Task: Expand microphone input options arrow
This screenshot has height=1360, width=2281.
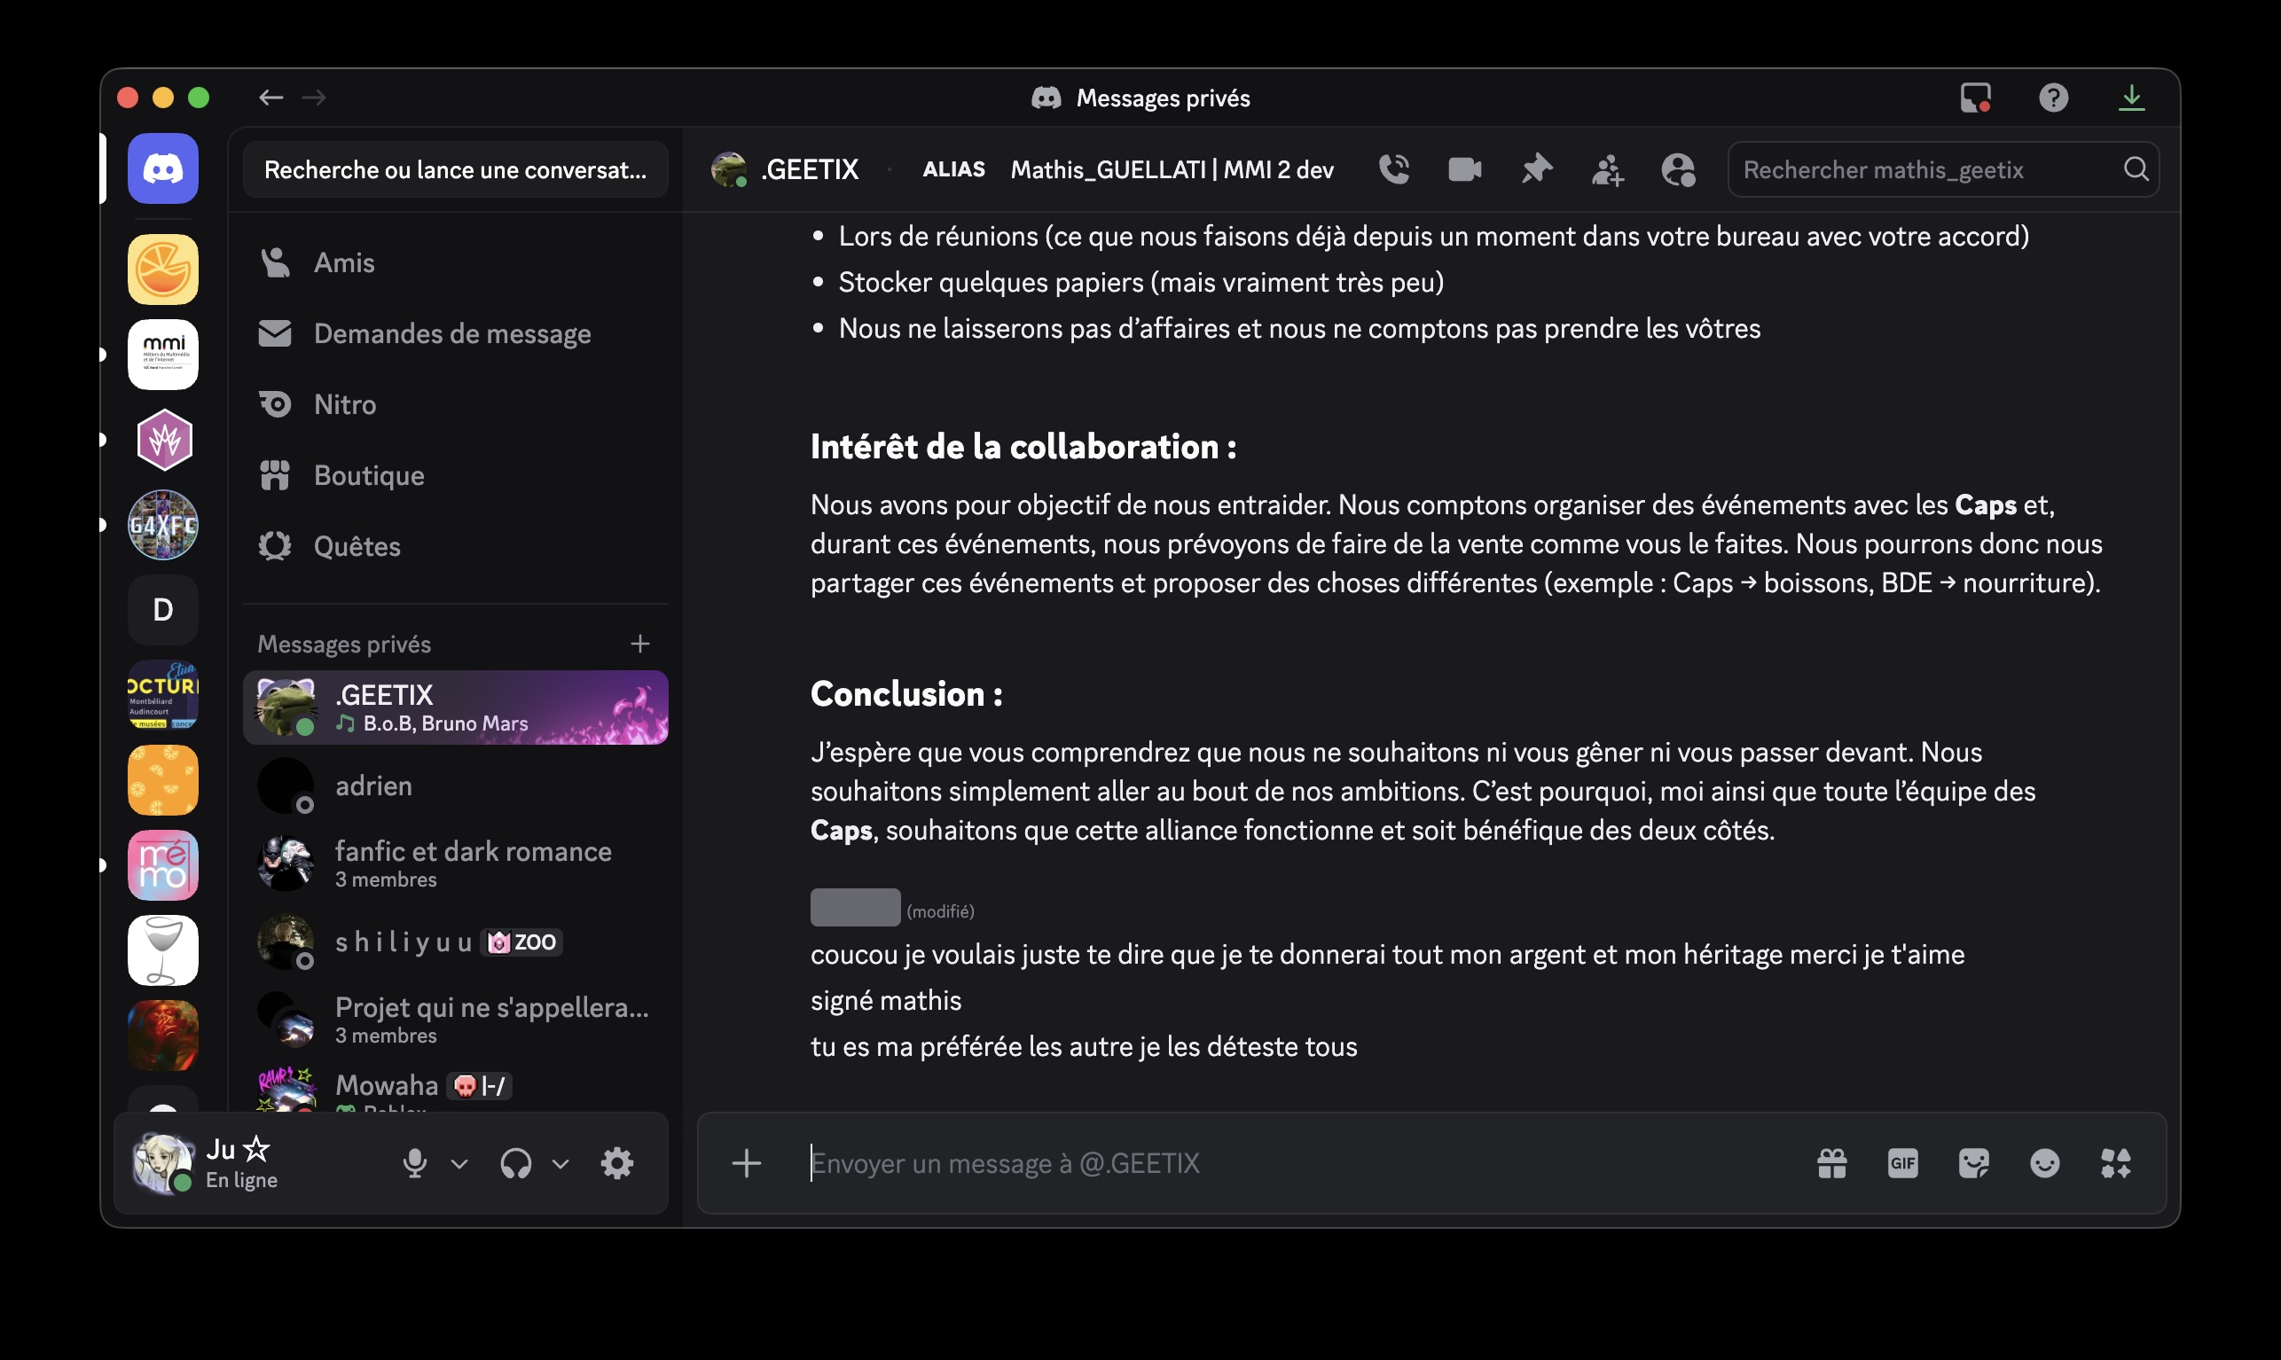Action: [460, 1164]
